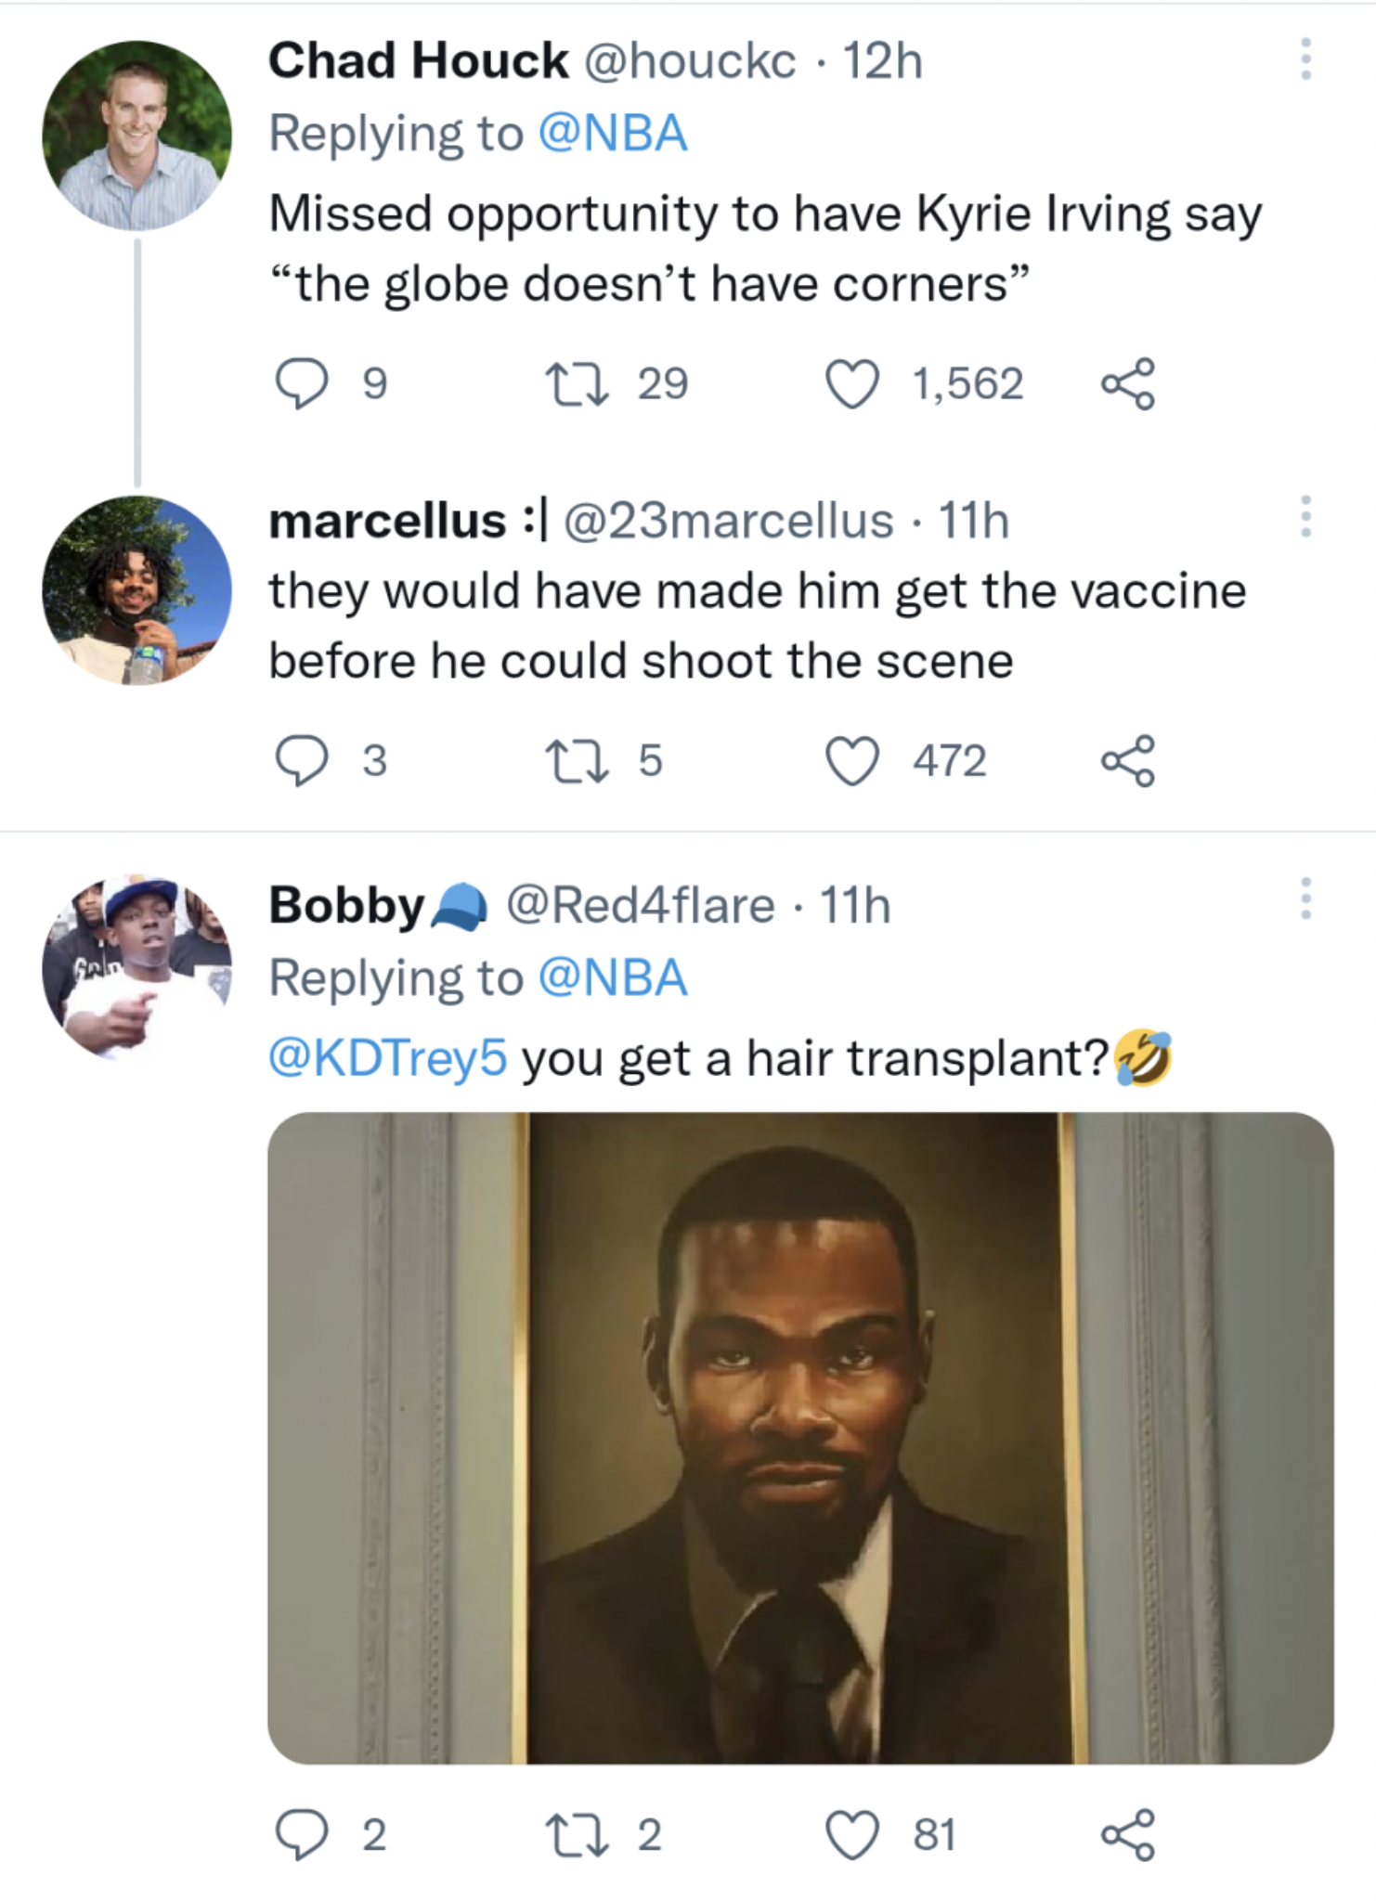Open the @KDTrey5 mention link
Screen dimensions: 1376x1901
(388, 1058)
